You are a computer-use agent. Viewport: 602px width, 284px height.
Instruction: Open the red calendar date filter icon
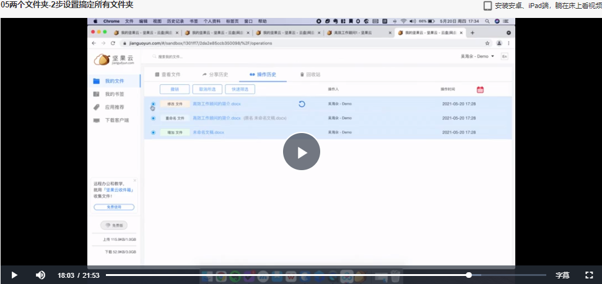pyautogui.click(x=480, y=90)
